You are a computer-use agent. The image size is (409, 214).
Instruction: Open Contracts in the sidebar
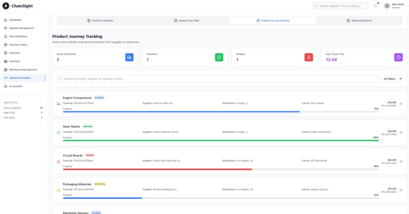pos(23,53)
